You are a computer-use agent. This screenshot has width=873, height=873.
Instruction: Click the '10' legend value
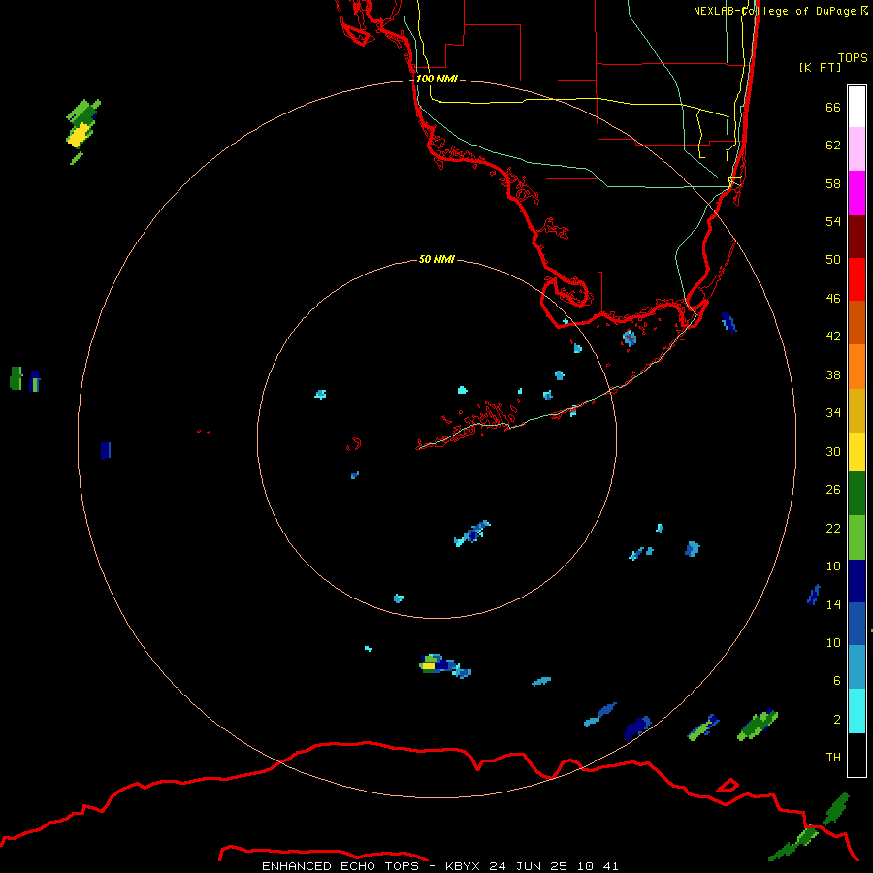tap(833, 643)
